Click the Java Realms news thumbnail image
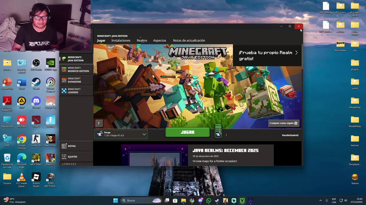 pos(155,155)
